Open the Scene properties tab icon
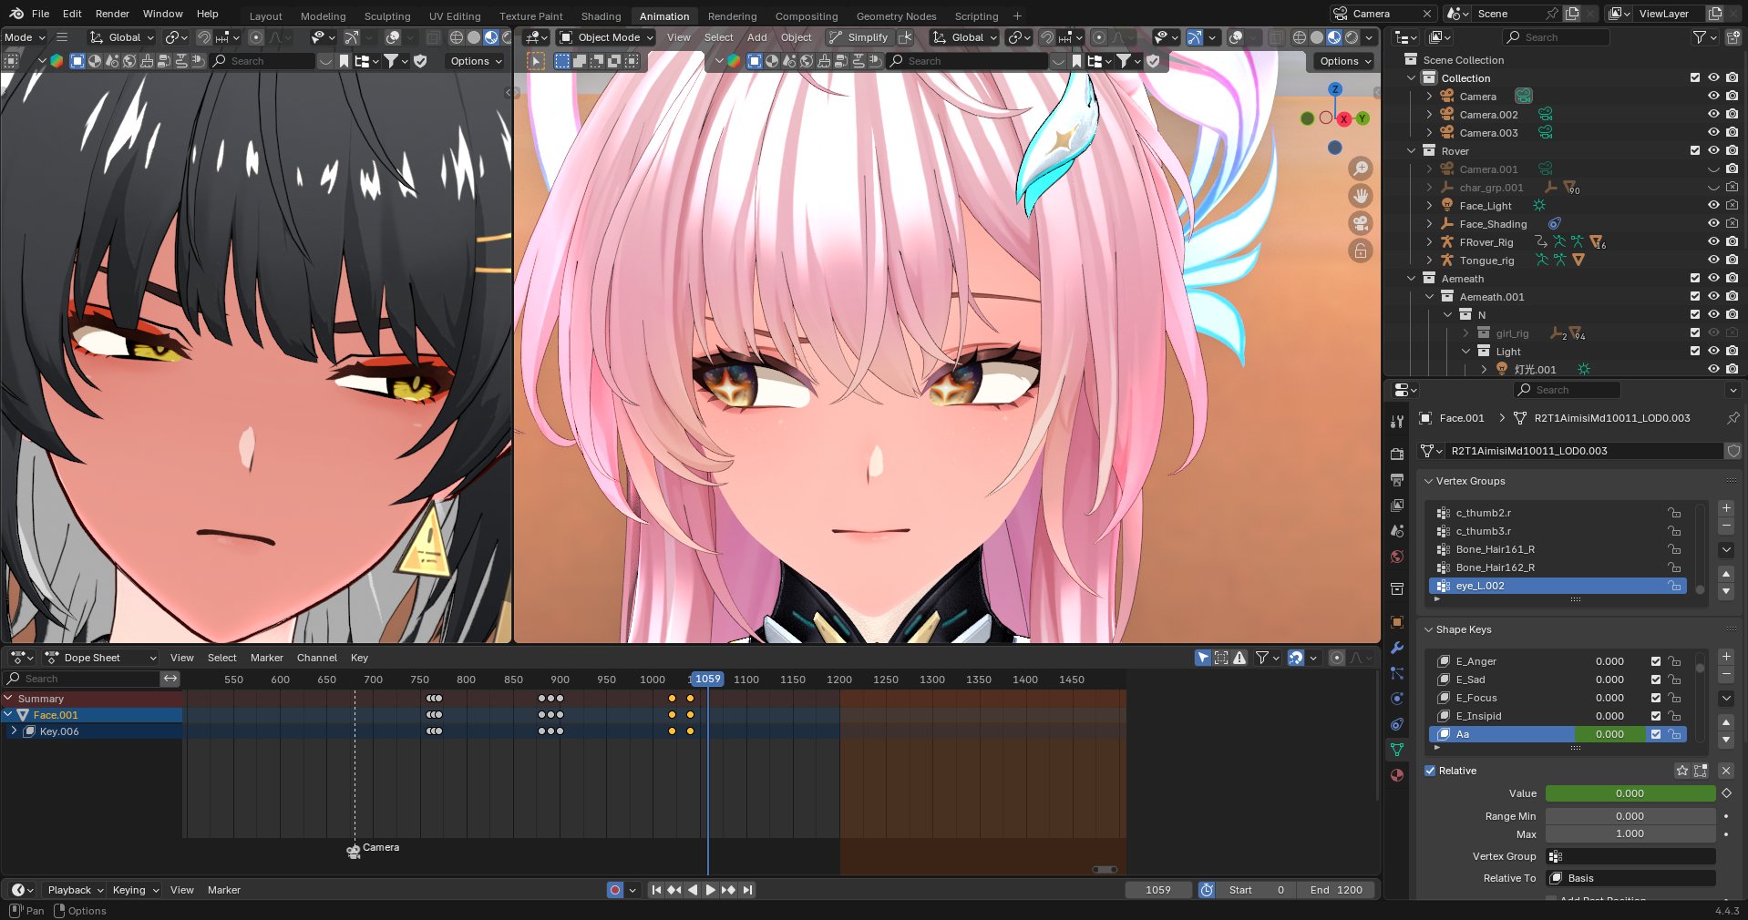This screenshot has height=920, width=1748. [x=1397, y=530]
